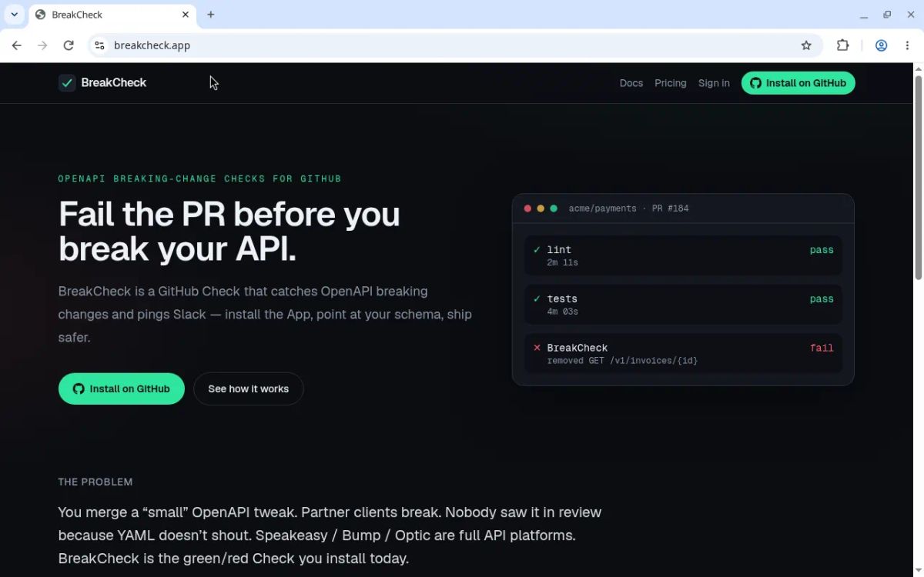Focus the address bar showing breakcheck.app
Screen dimensions: 924x577
[454, 45]
